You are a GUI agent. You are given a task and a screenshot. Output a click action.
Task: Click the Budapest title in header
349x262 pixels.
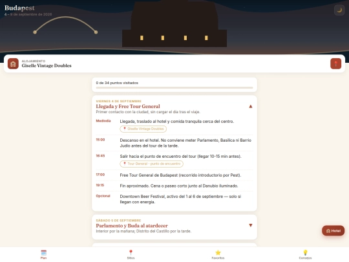pos(19,8)
